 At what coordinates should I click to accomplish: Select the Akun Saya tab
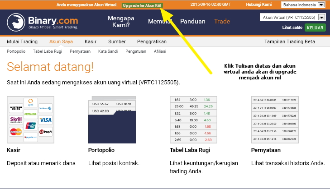[x=61, y=41]
